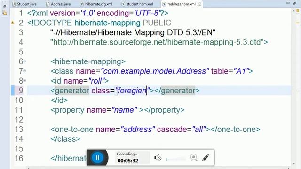Image resolution: width=301 pixels, height=169 pixels.
Task: Click the change marker beside line 9
Action: tap(13, 91)
